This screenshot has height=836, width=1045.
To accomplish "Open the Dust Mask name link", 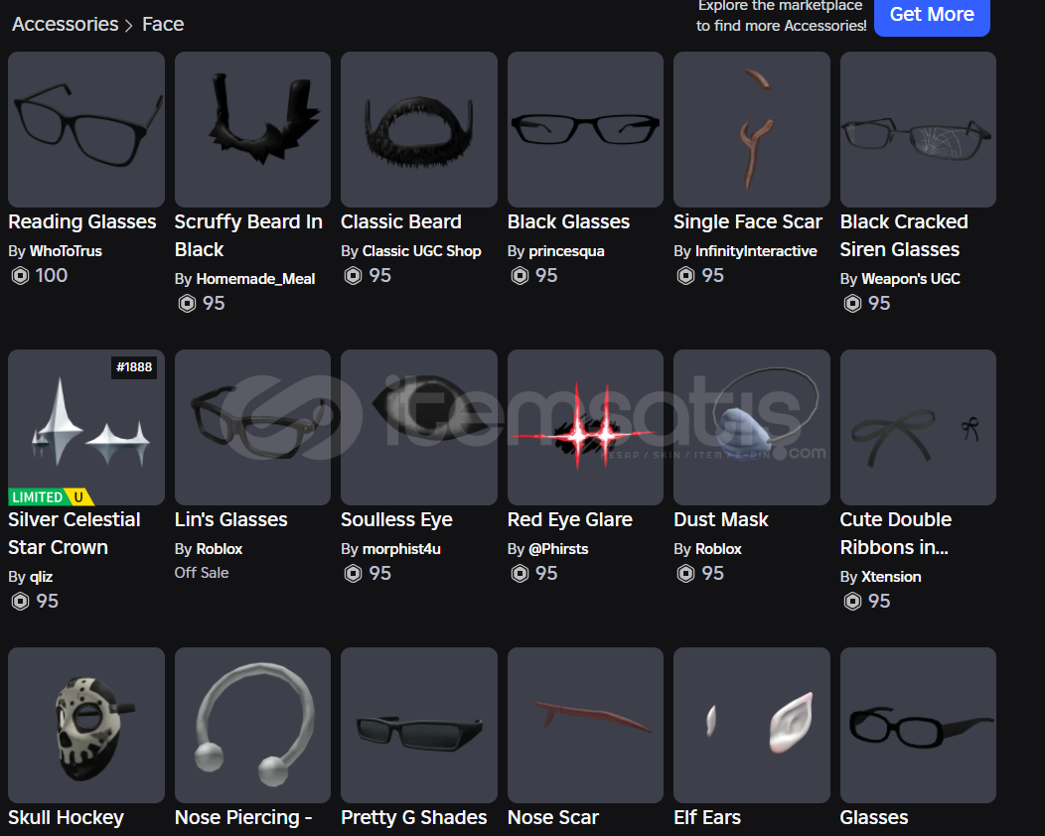I will 721,519.
